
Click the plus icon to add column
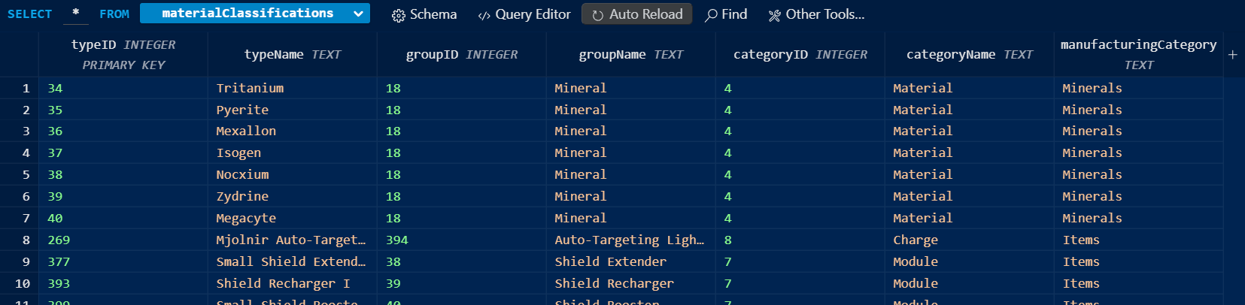point(1232,55)
